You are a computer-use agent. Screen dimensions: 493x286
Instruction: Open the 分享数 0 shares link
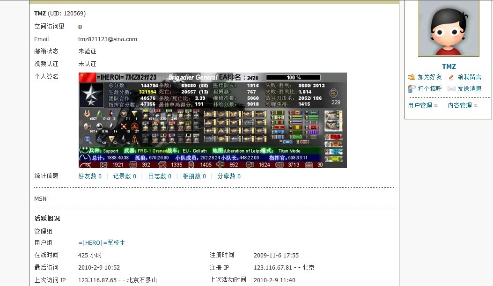tap(229, 176)
